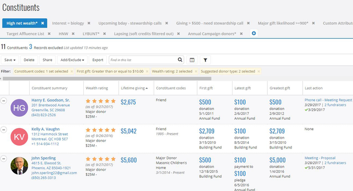
Task: Click the filter funnel icon
Action: (206, 60)
